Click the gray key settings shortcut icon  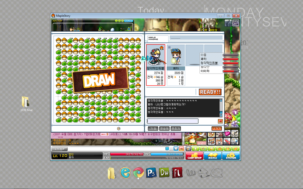[188, 149]
